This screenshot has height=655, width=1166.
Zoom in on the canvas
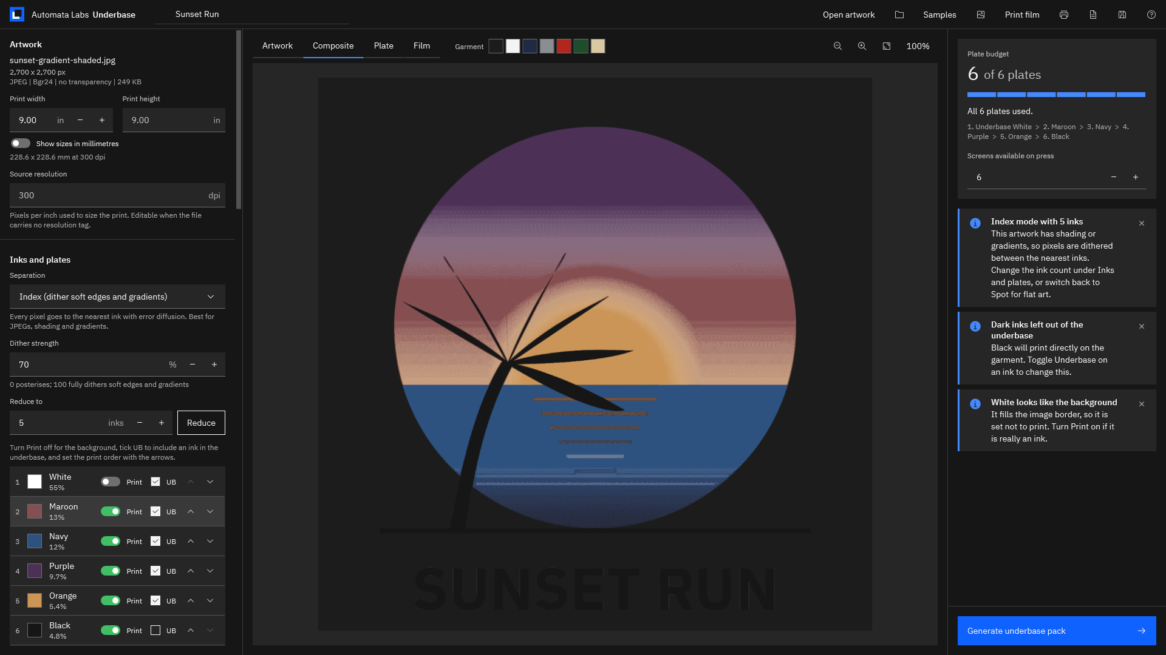click(862, 46)
